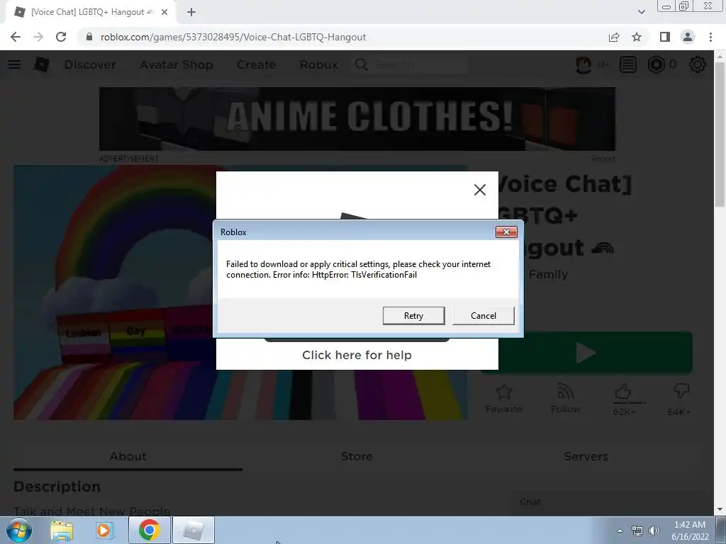Screen dimensions: 726x544
Task: Switch to the Servers tab
Action: [x=586, y=457]
